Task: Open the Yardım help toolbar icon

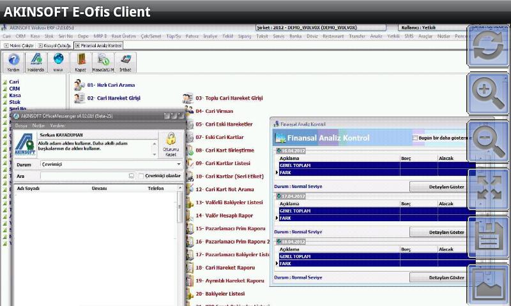Action: [13, 62]
